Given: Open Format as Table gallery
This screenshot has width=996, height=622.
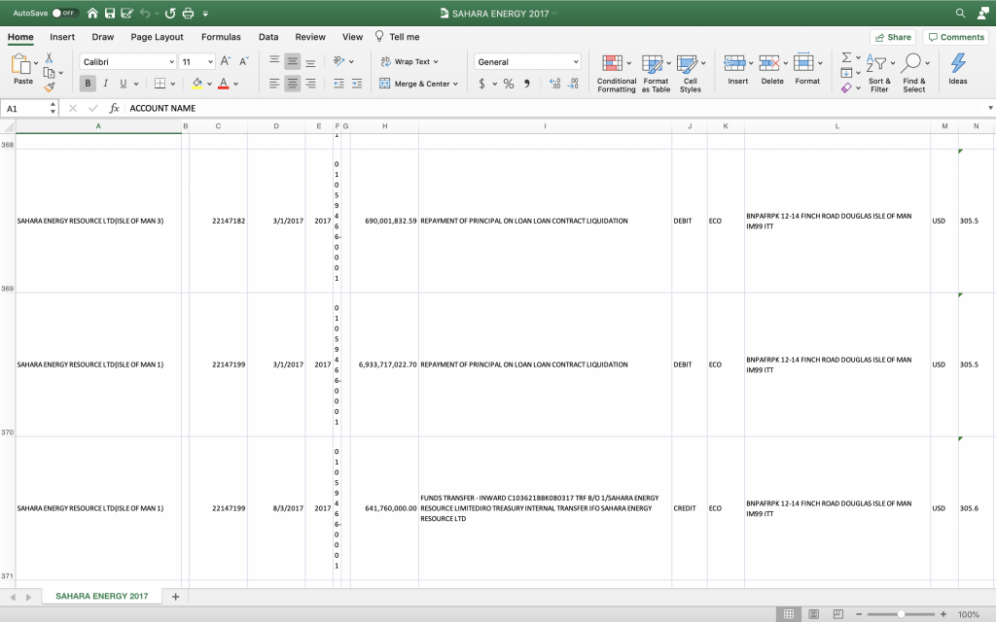Looking at the screenshot, I should point(653,64).
